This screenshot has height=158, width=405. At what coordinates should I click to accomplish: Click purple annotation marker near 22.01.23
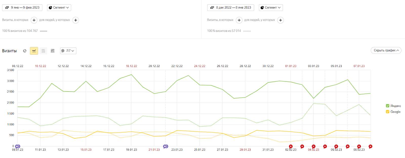[x=165, y=146]
